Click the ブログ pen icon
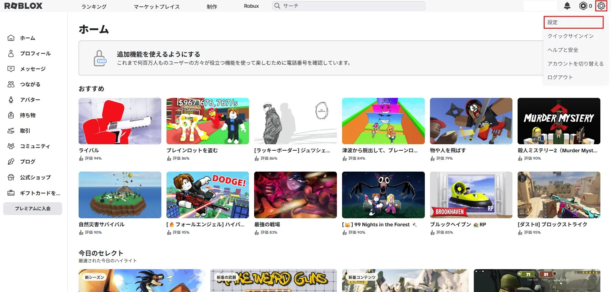Image resolution: width=611 pixels, height=292 pixels. (11, 162)
